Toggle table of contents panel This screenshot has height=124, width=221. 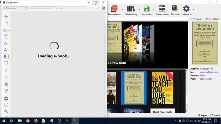(x=6, y=56)
